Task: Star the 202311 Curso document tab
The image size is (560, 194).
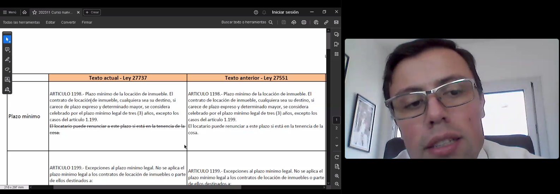Action: [x=34, y=12]
